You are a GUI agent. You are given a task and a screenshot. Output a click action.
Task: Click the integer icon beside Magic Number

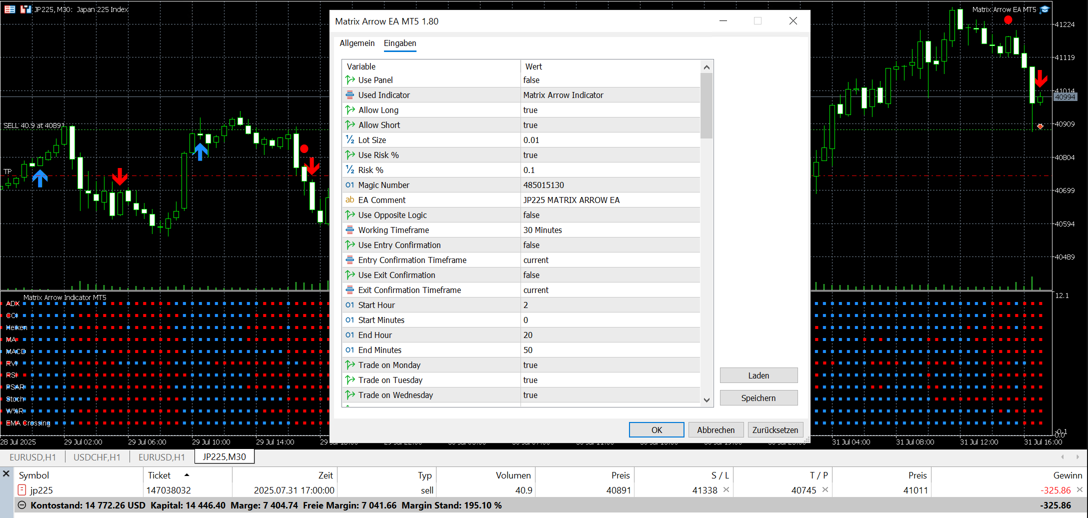coord(350,185)
